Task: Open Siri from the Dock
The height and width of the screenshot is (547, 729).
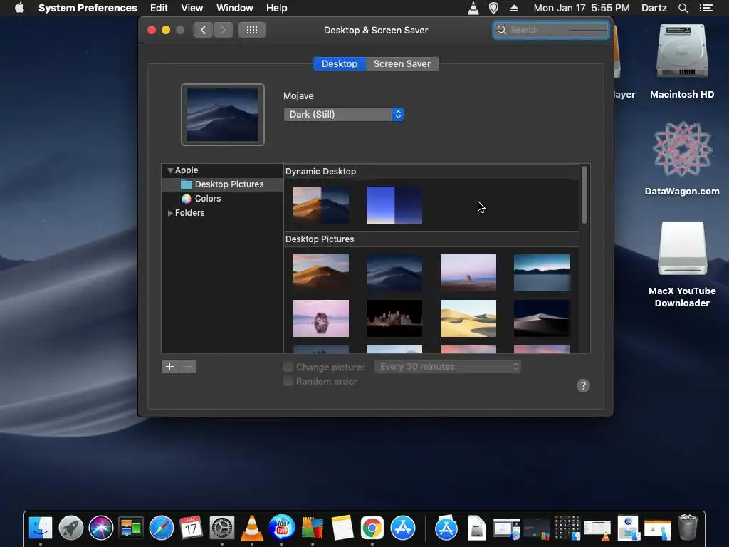Action: [101, 528]
